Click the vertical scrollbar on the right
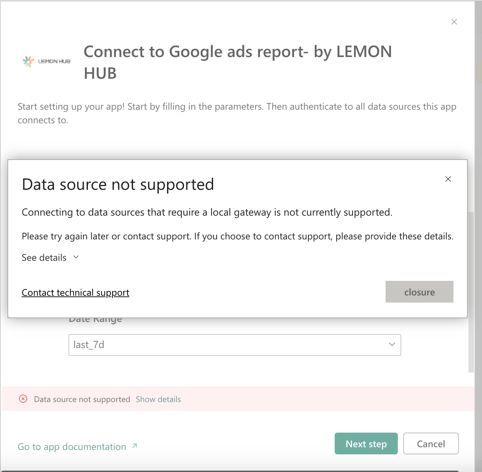The image size is (482, 472). [471, 292]
